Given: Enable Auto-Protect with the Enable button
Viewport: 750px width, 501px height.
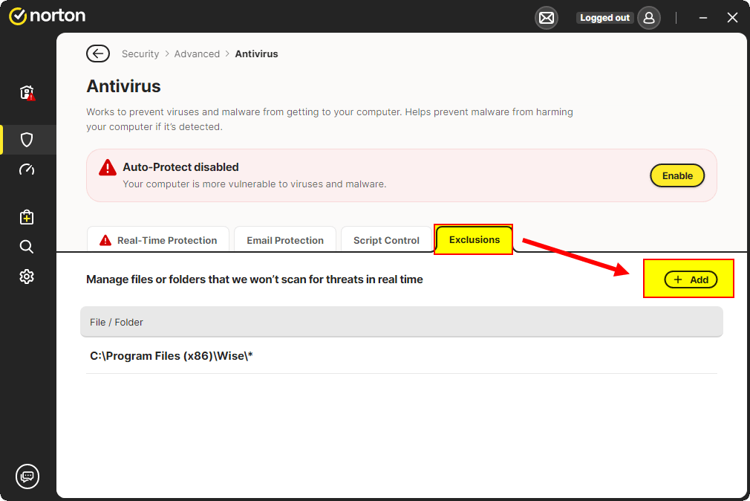Looking at the screenshot, I should (677, 175).
